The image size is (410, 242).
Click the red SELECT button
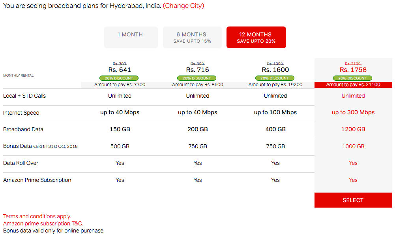[x=353, y=200]
